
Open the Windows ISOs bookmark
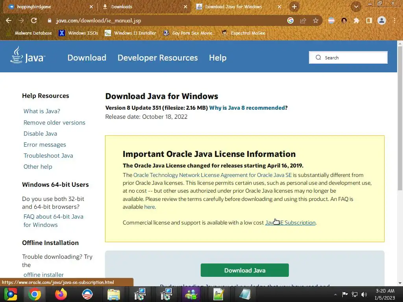pos(79,33)
